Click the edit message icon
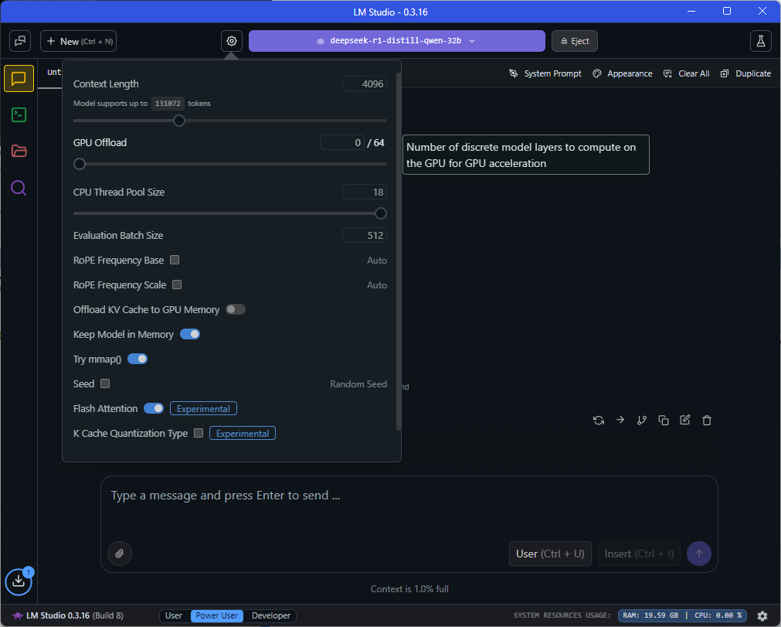781x627 pixels. (x=685, y=420)
